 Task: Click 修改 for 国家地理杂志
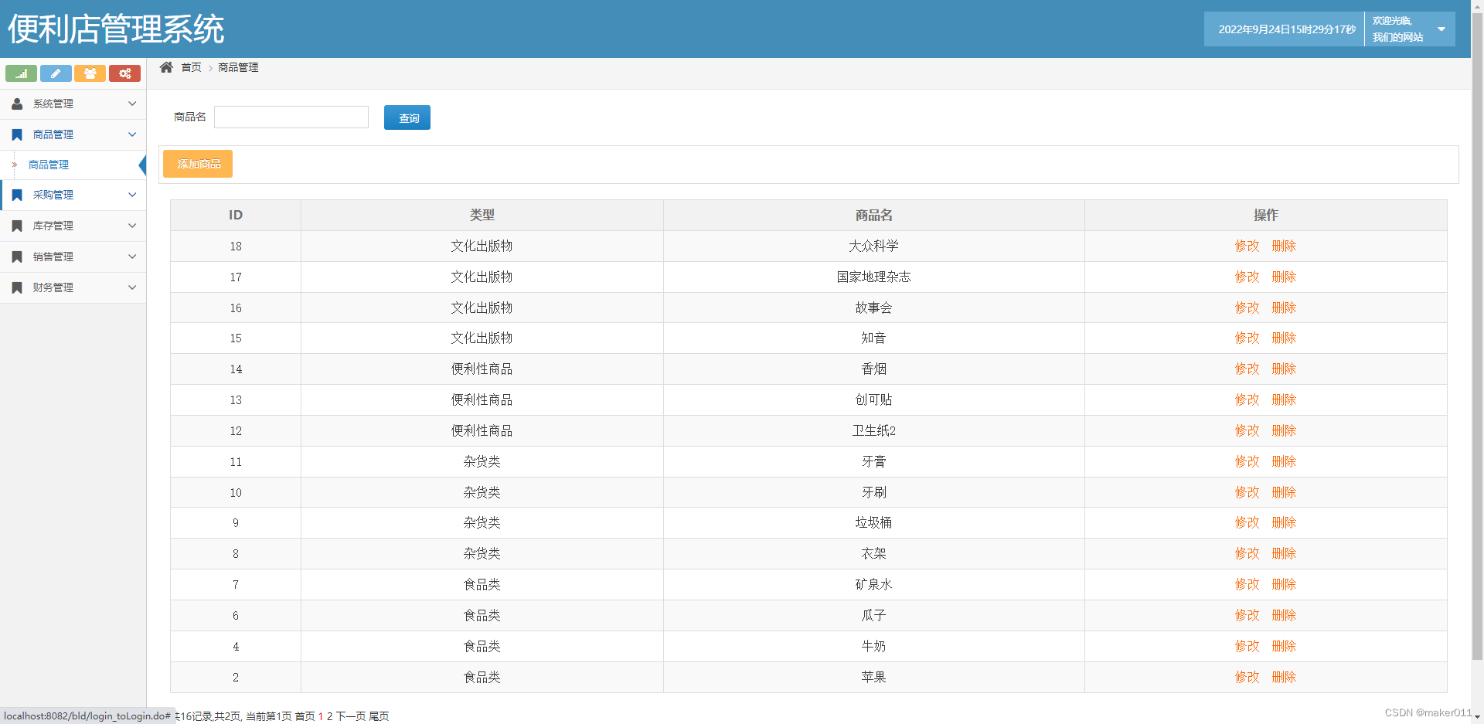[x=1247, y=277]
